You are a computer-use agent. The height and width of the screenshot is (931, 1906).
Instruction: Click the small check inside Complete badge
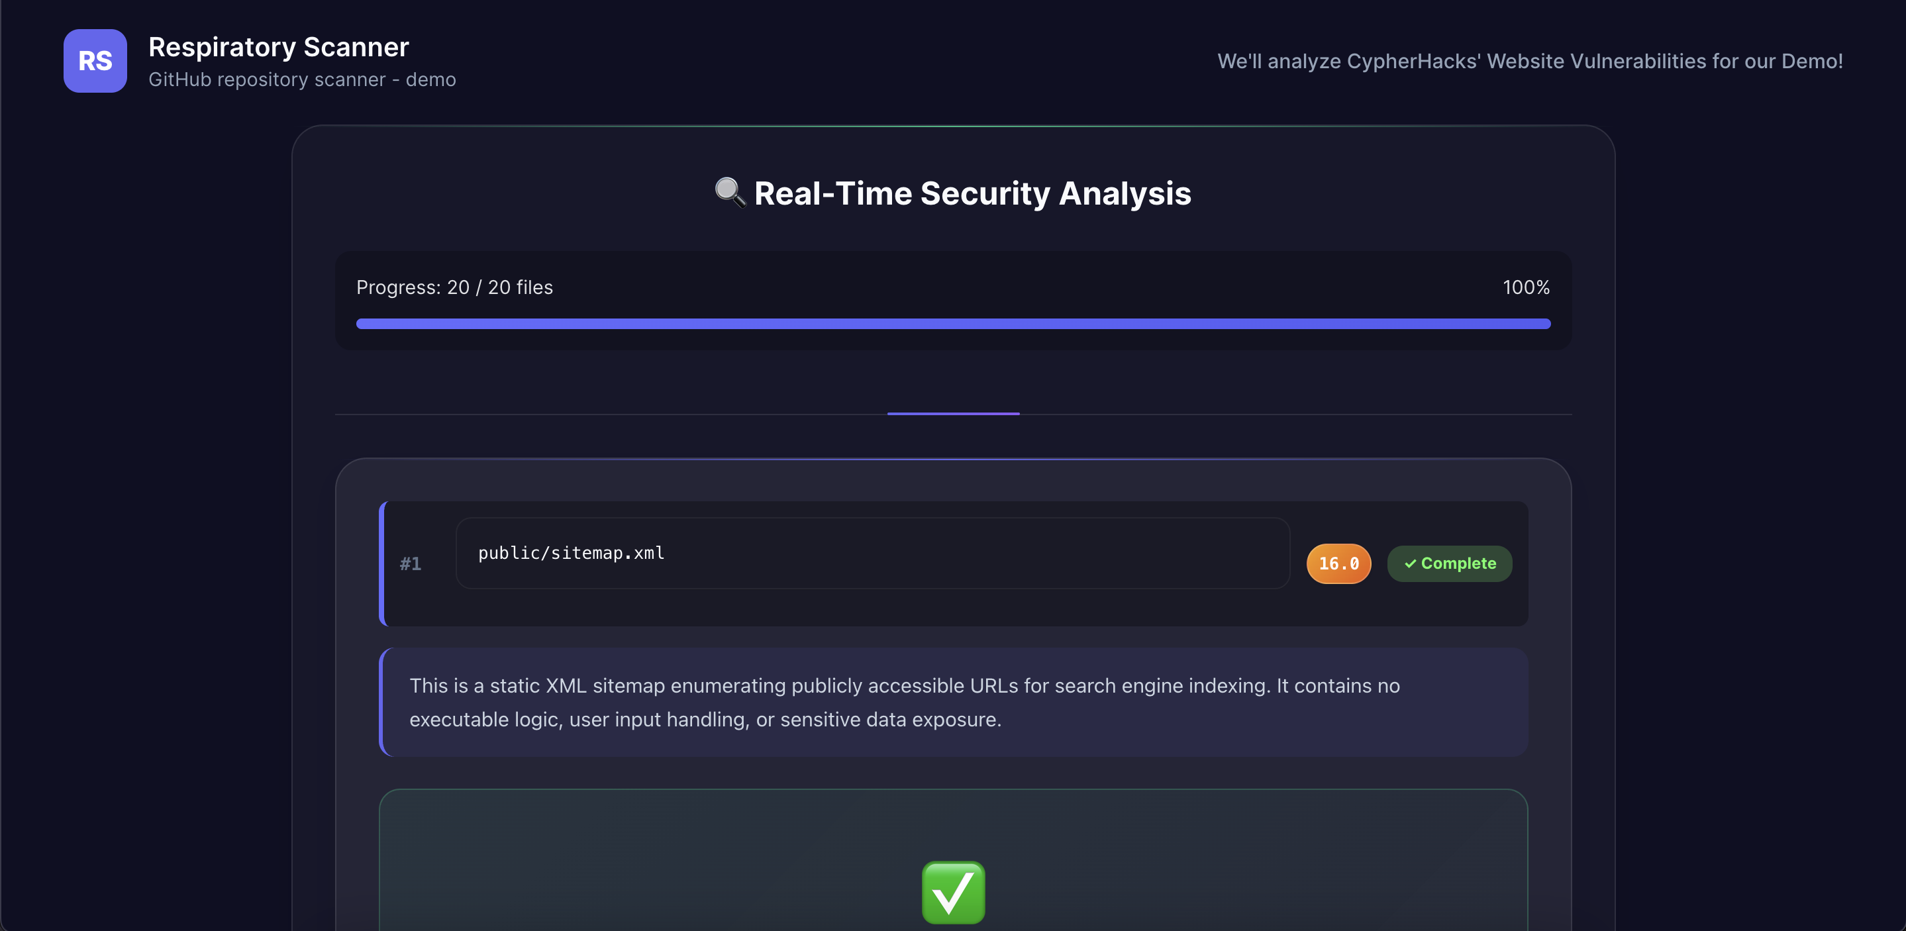(x=1410, y=564)
